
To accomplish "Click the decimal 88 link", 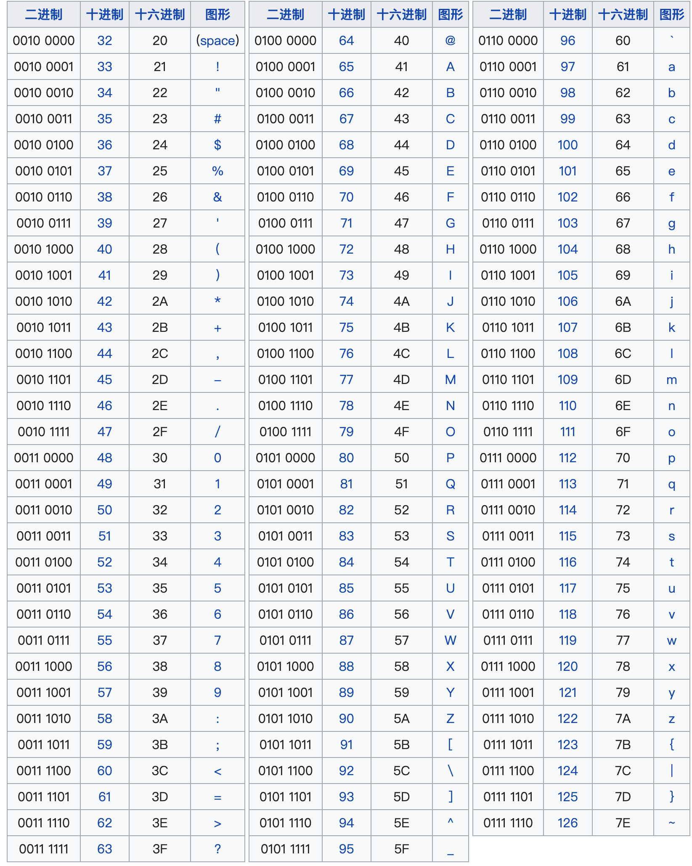I will tap(346, 667).
